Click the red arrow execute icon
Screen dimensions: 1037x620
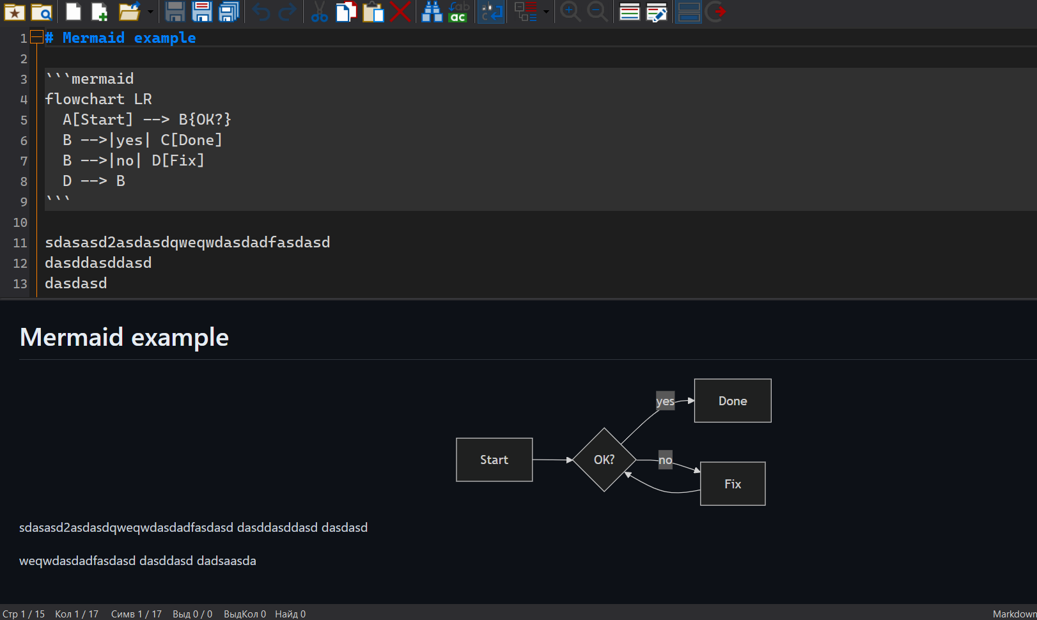click(x=716, y=12)
